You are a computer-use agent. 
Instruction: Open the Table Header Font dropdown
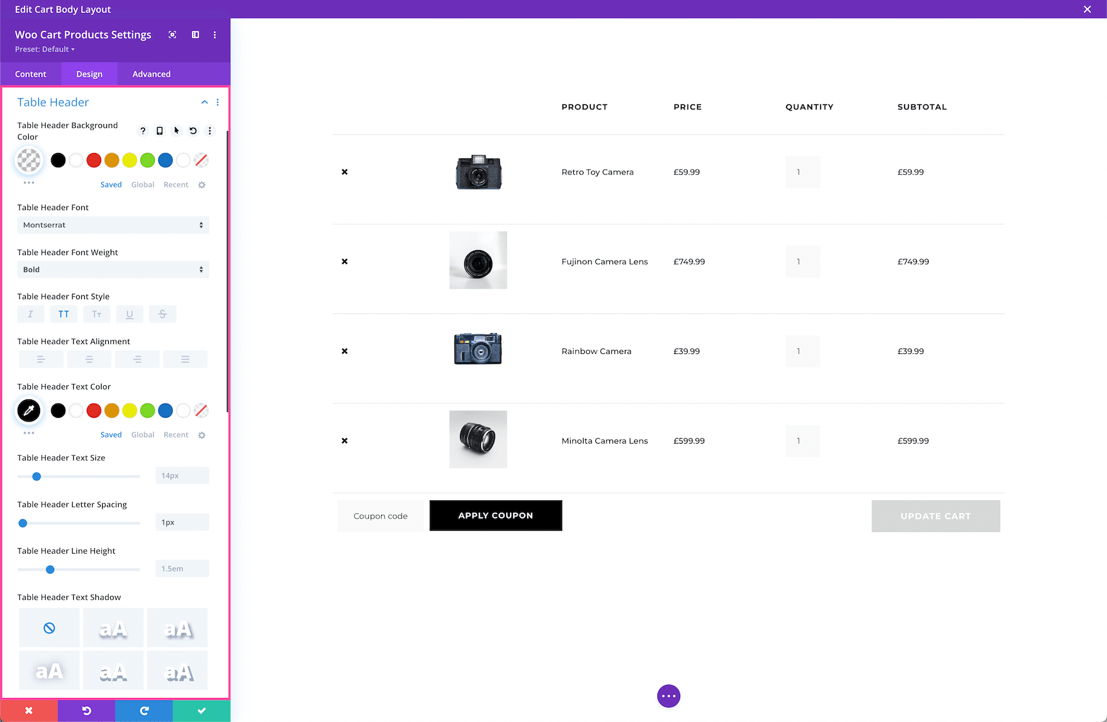click(113, 225)
